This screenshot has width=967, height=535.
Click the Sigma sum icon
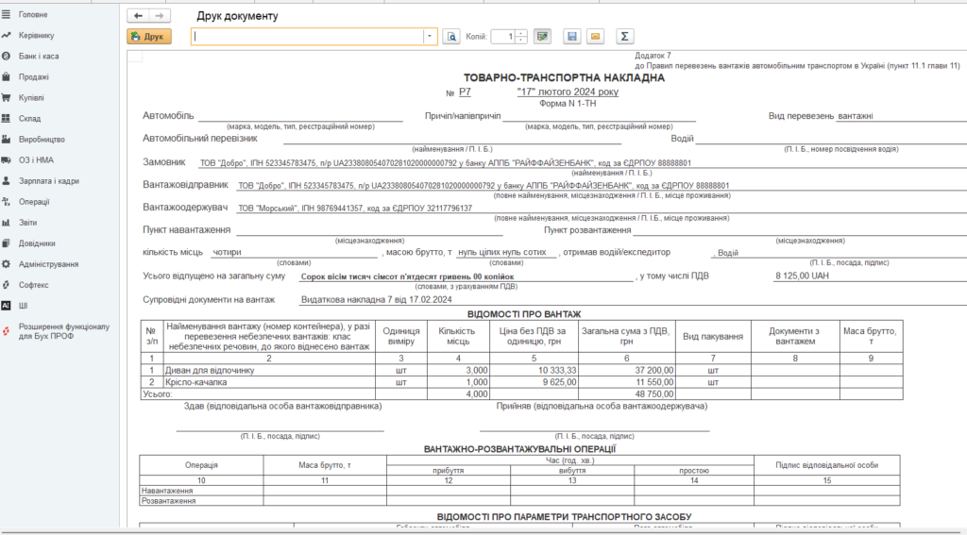625,37
